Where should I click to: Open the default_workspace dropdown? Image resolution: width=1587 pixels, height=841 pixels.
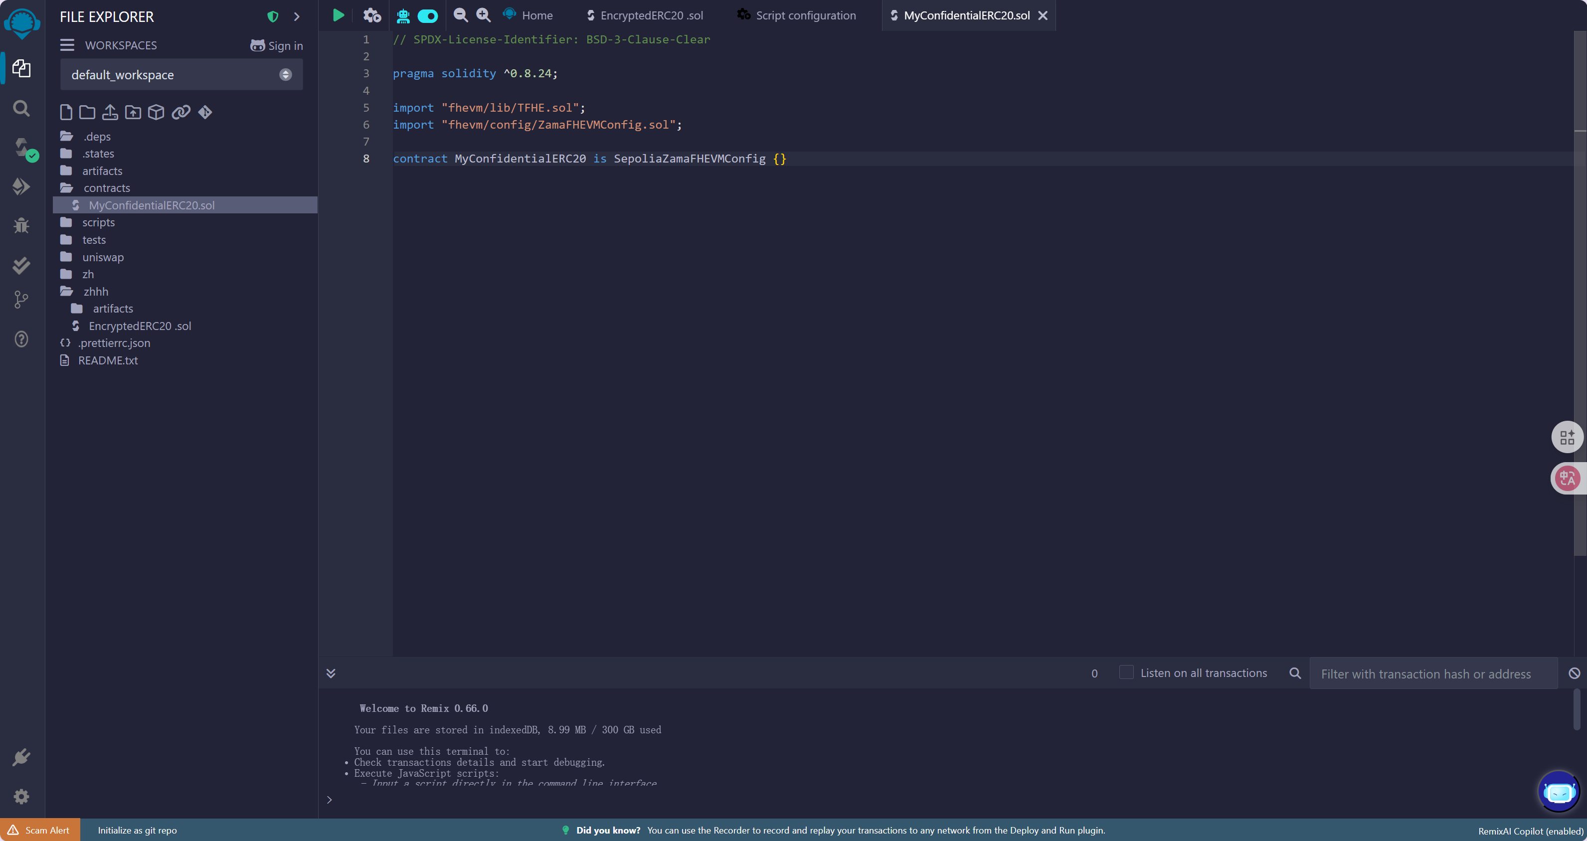pos(182,75)
